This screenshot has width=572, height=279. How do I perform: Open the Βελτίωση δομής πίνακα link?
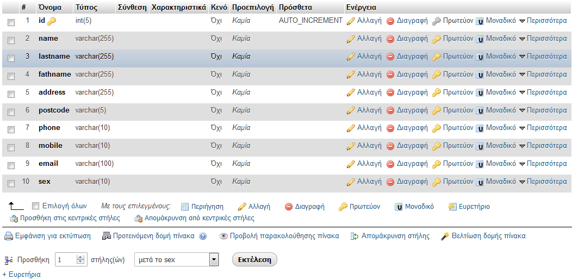(488, 236)
